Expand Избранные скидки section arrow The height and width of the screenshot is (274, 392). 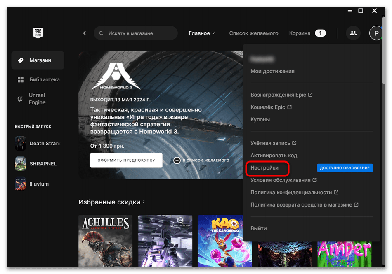[144, 202]
